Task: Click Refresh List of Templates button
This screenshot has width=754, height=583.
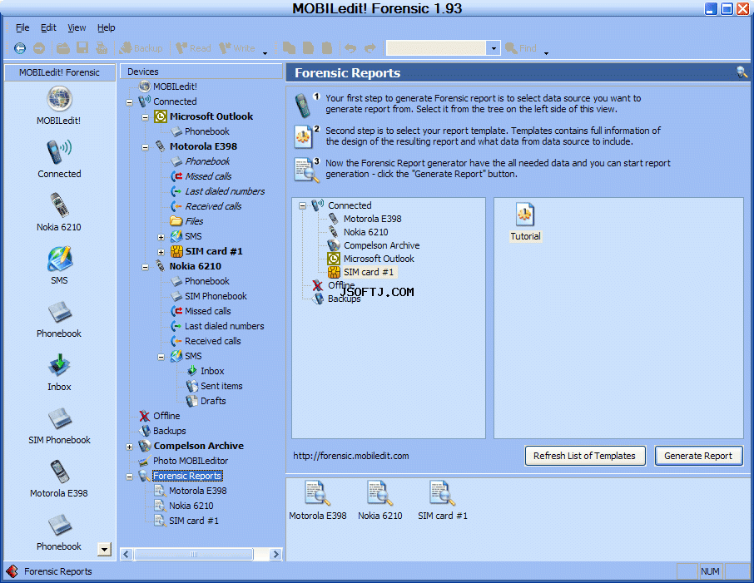Action: (x=584, y=456)
